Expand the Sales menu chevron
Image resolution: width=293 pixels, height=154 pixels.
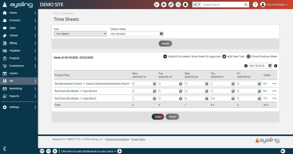coord(35,28)
